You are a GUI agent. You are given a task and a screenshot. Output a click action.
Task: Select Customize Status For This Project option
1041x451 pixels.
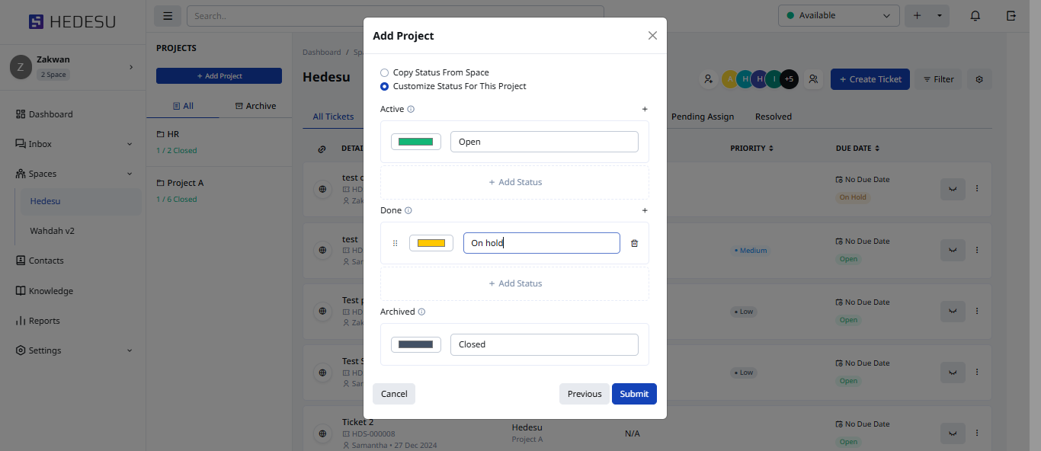click(x=385, y=86)
